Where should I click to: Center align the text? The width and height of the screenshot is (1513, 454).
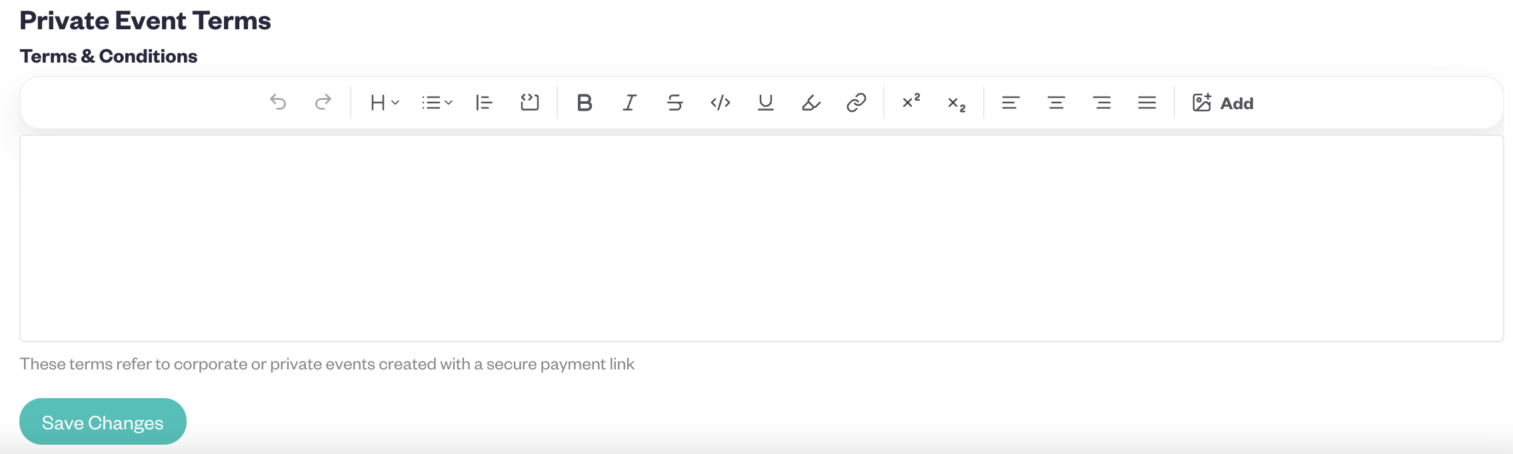[1056, 103]
